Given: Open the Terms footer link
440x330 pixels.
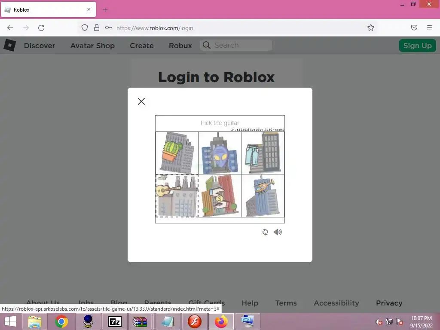Looking at the screenshot, I should pos(286,303).
